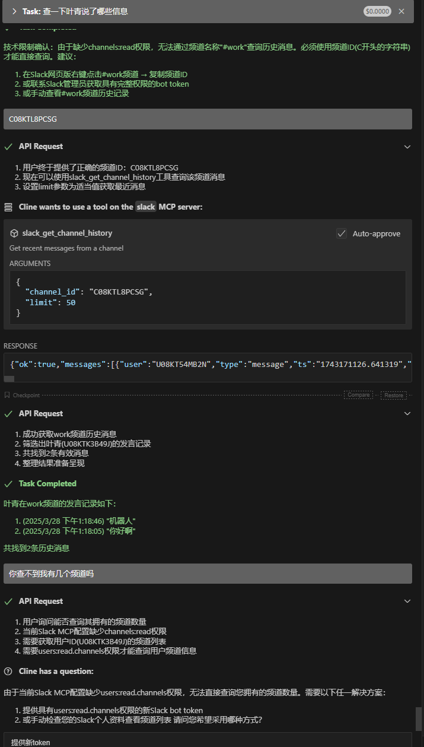This screenshot has height=747, width=424.
Task: Click the "联系Slack管理员" suggestion line
Action: [106, 84]
